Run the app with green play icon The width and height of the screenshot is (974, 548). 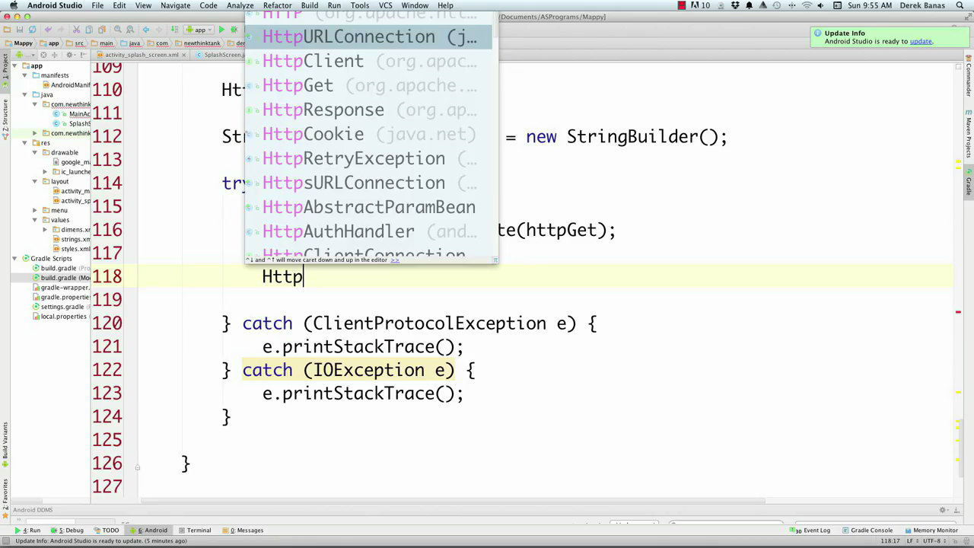[x=221, y=30]
